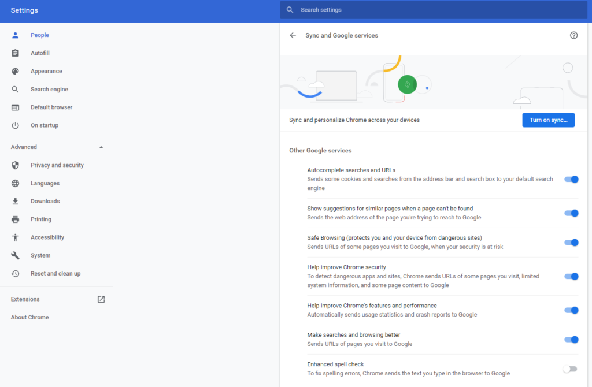Turn off Make searches and browsing better

coord(571,340)
